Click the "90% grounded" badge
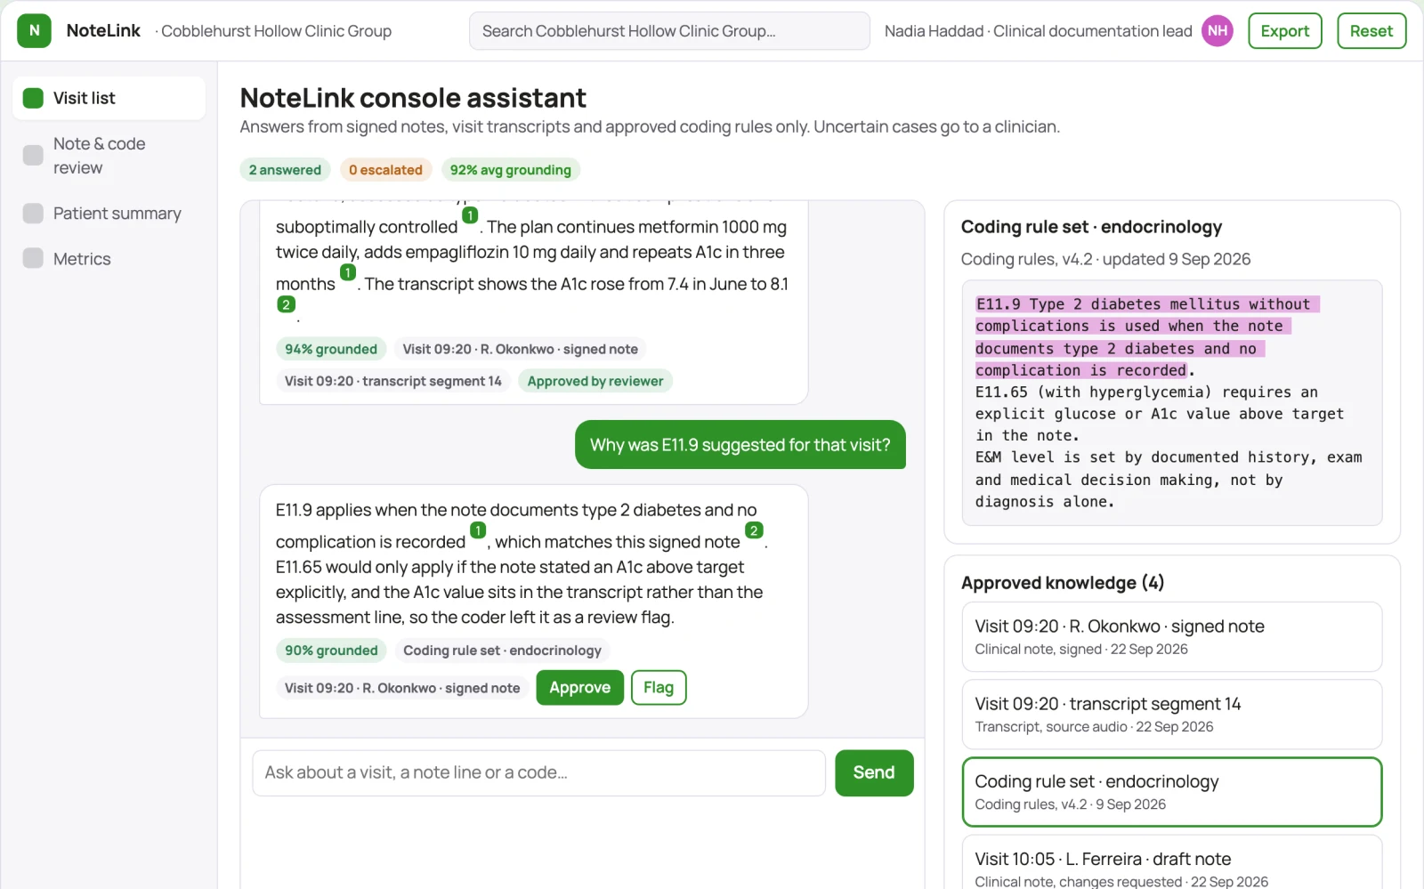This screenshot has height=889, width=1424. (331, 651)
